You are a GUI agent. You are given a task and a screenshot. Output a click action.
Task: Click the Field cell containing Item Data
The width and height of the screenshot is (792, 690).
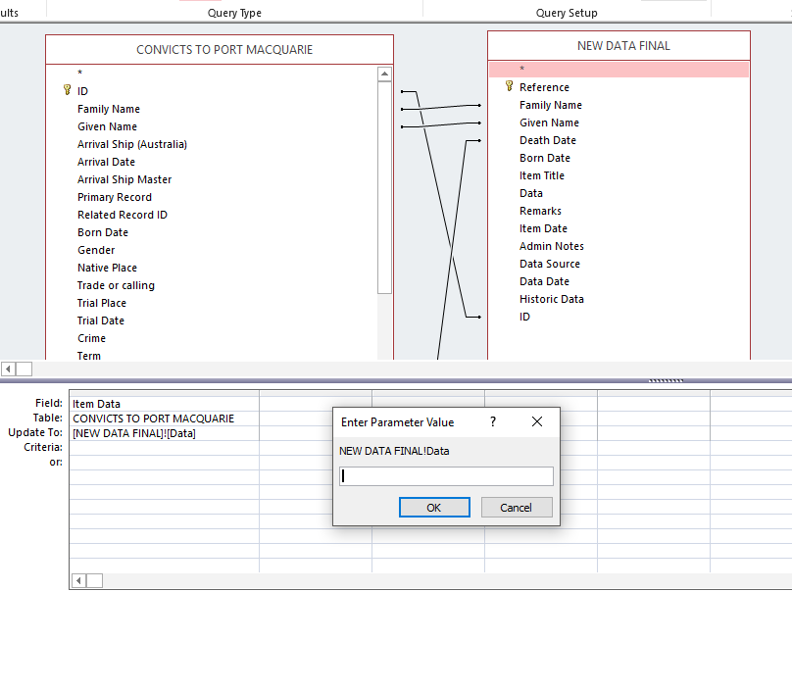[164, 404]
